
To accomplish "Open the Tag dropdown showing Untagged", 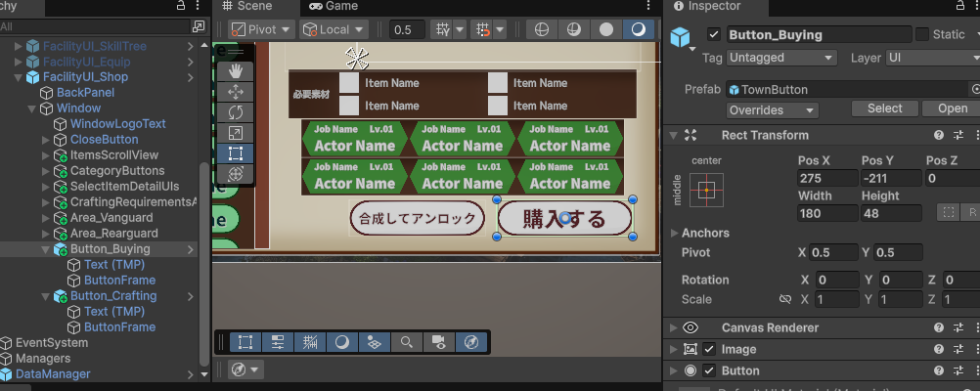I will click(x=781, y=58).
